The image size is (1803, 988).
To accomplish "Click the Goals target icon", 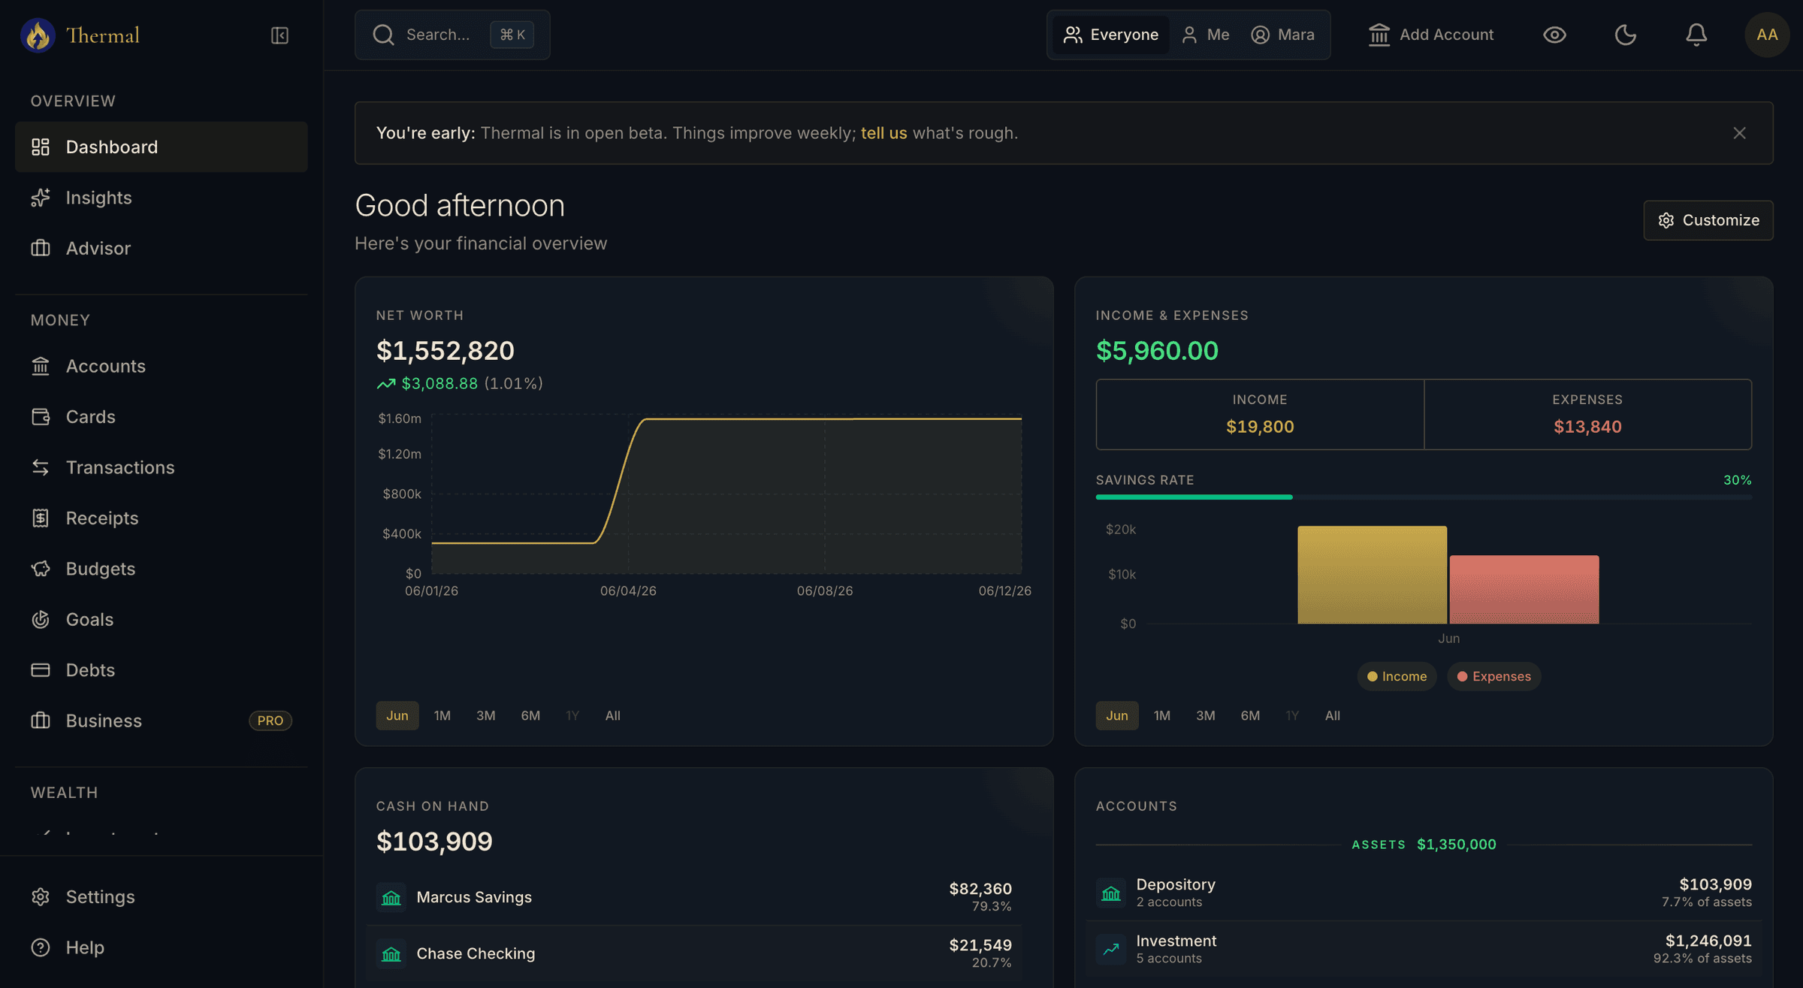I will coord(41,619).
